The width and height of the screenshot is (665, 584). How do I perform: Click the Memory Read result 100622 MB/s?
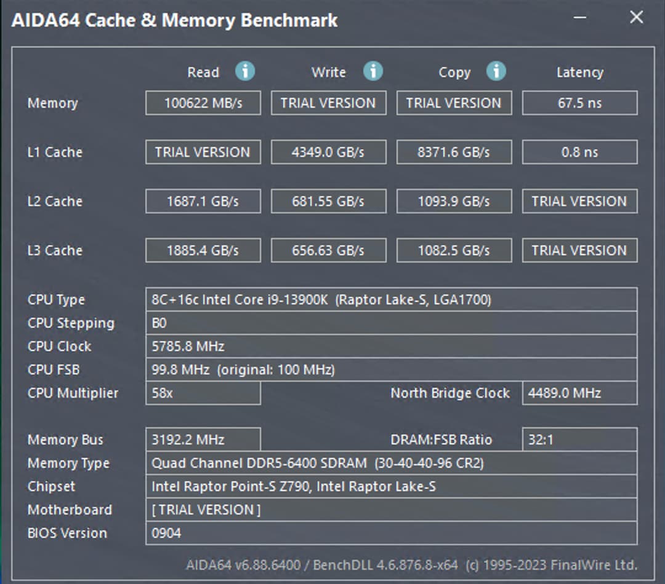203,103
